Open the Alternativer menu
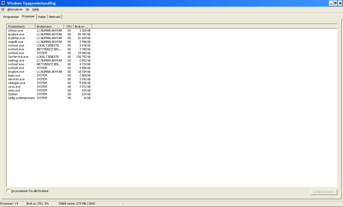This screenshot has width=343, height=207. (x=15, y=9)
